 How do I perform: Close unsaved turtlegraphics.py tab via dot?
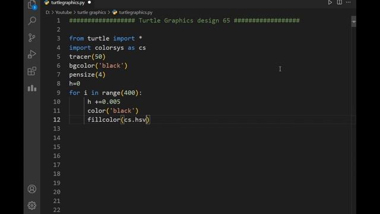pyautogui.click(x=89, y=2)
